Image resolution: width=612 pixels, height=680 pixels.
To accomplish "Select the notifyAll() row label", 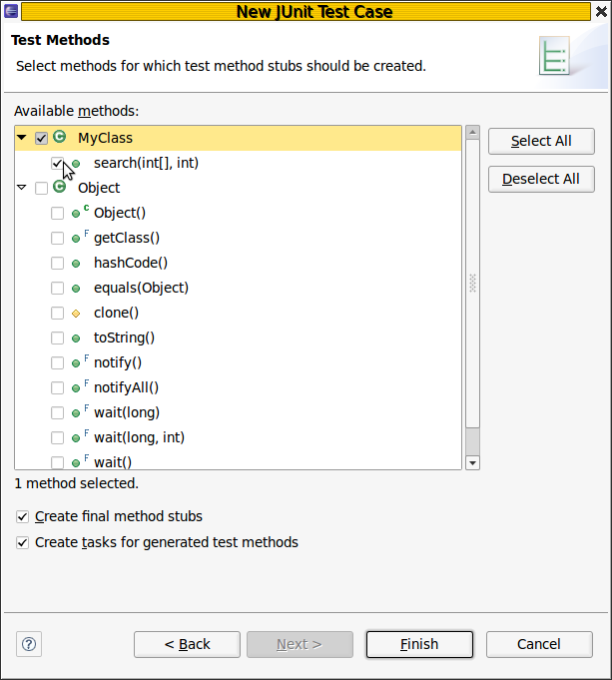I will click(x=126, y=387).
